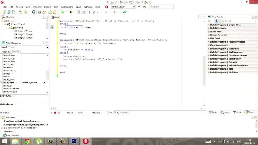
Task: Open the Project menu
Action: click(x=48, y=7)
